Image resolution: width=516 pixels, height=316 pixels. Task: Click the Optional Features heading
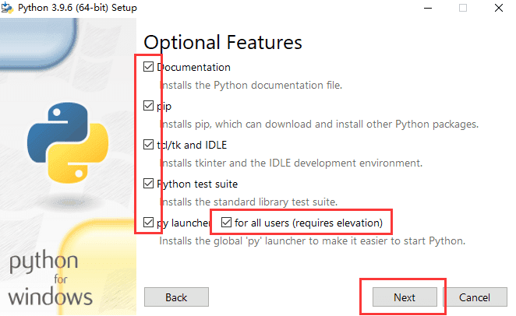pos(223,43)
